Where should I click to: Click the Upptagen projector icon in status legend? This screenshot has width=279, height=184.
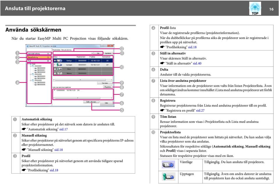(x=168, y=176)
